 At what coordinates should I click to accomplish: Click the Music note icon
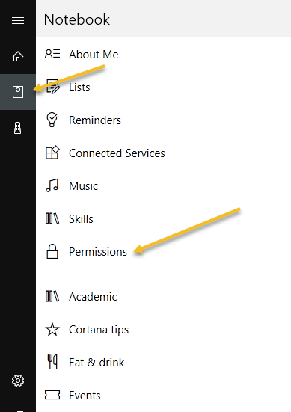pos(52,185)
